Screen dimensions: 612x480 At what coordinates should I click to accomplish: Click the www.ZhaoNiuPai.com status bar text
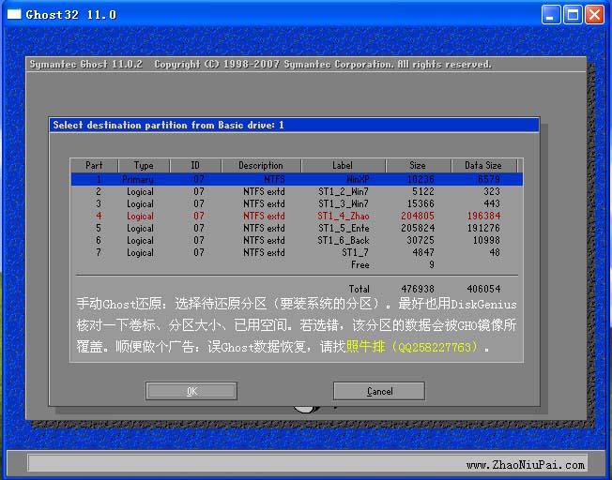526,465
